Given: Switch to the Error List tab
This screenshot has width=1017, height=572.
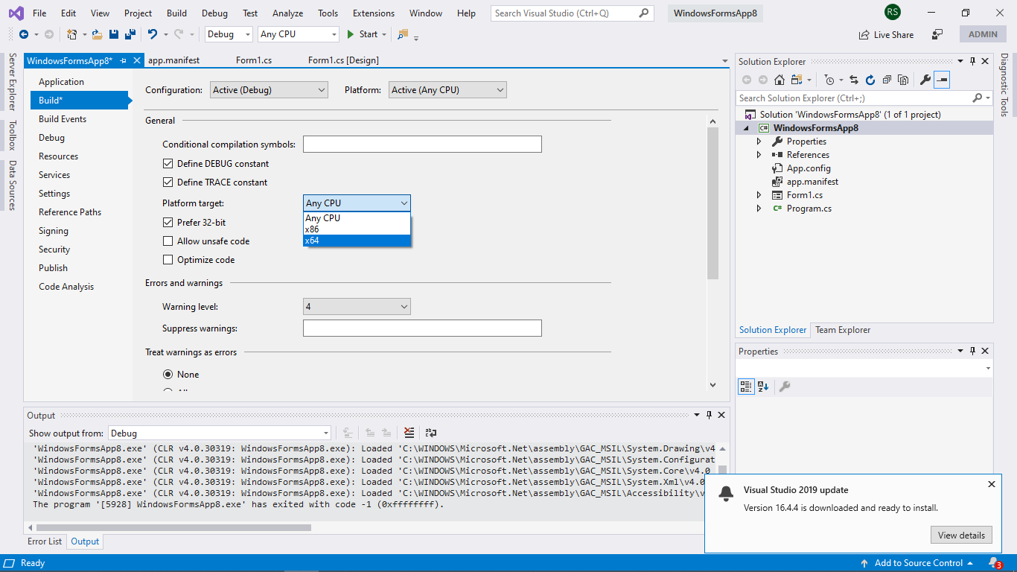Looking at the screenshot, I should [x=45, y=541].
